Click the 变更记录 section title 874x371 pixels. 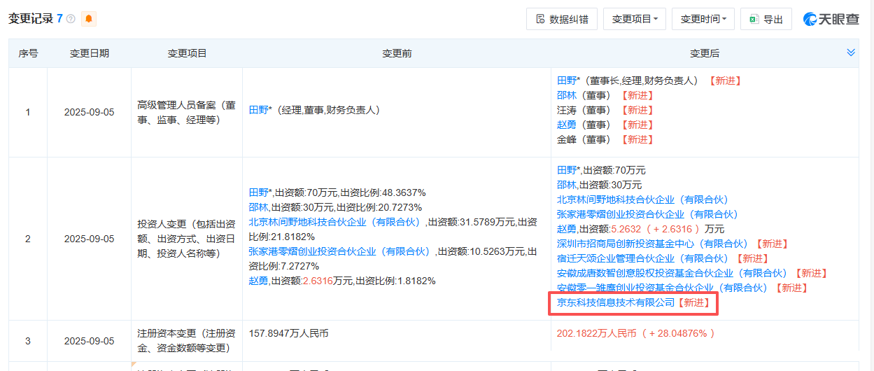pos(31,19)
